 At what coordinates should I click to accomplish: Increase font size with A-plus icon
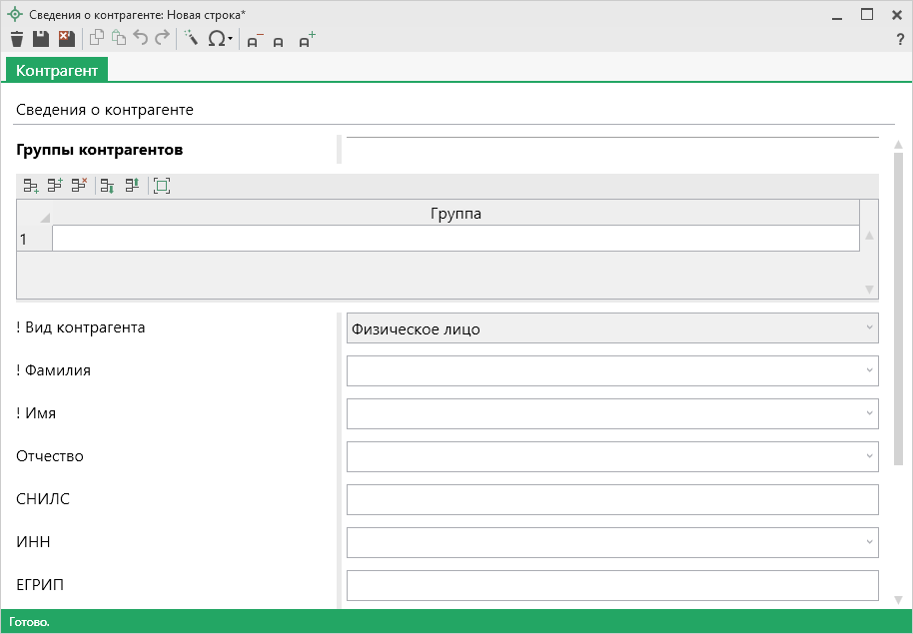[x=307, y=40]
